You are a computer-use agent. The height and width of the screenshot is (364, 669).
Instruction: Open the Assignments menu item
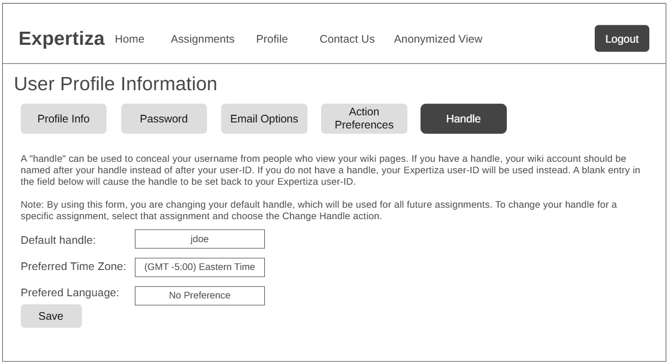pos(203,39)
